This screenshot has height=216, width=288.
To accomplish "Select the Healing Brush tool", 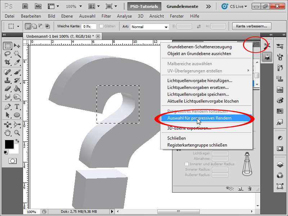I will 8,72.
